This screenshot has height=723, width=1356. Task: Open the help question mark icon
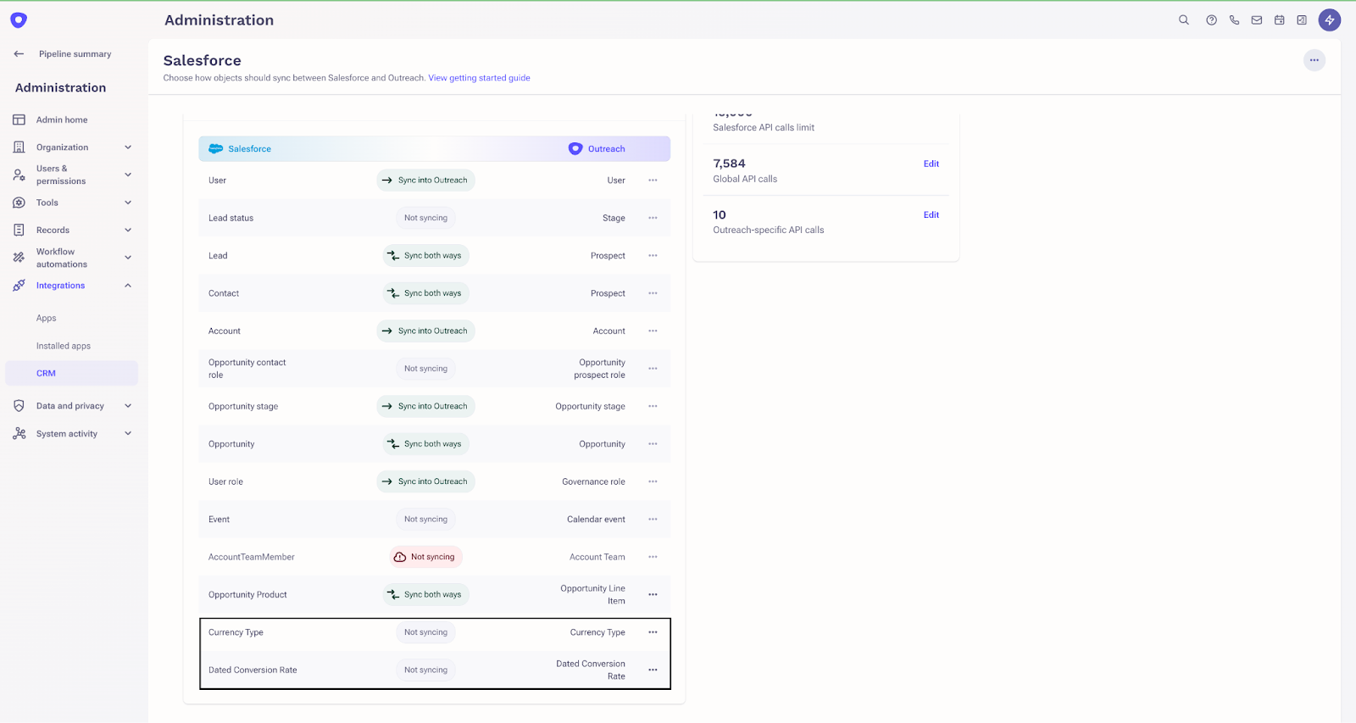pos(1212,20)
